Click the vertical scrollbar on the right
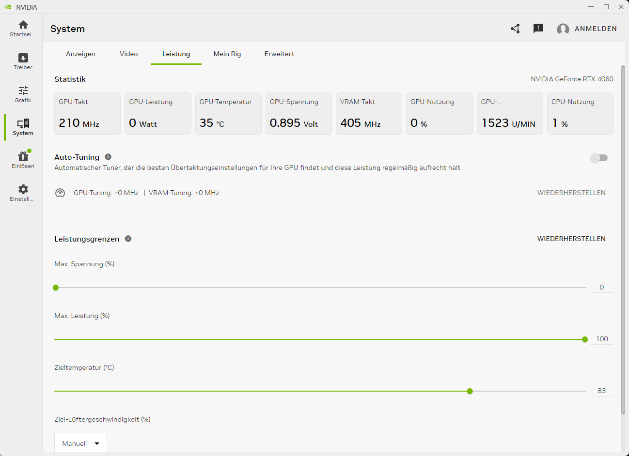Viewport: 629px width, 456px height. [623, 240]
